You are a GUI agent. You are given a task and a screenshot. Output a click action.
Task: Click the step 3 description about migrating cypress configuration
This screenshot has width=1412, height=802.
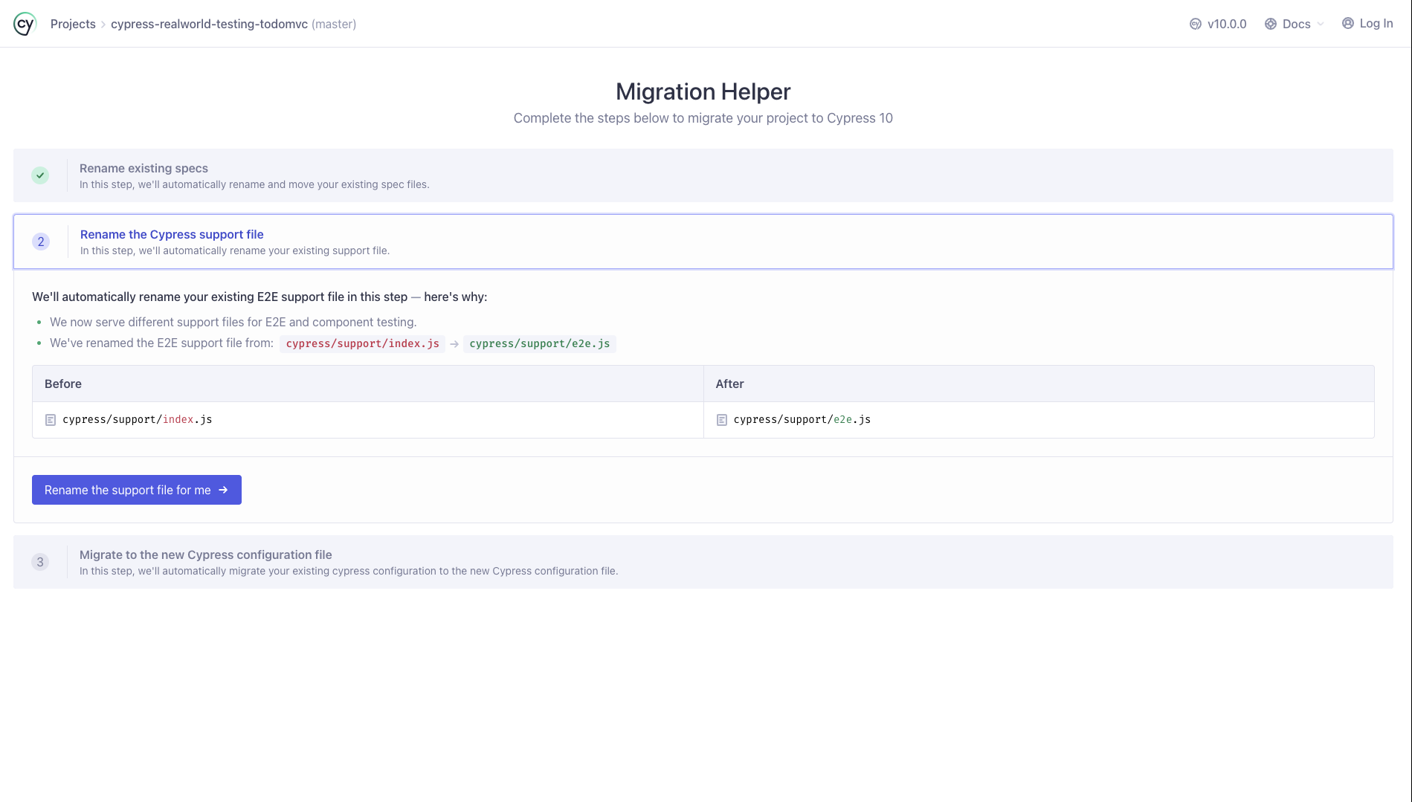point(349,571)
